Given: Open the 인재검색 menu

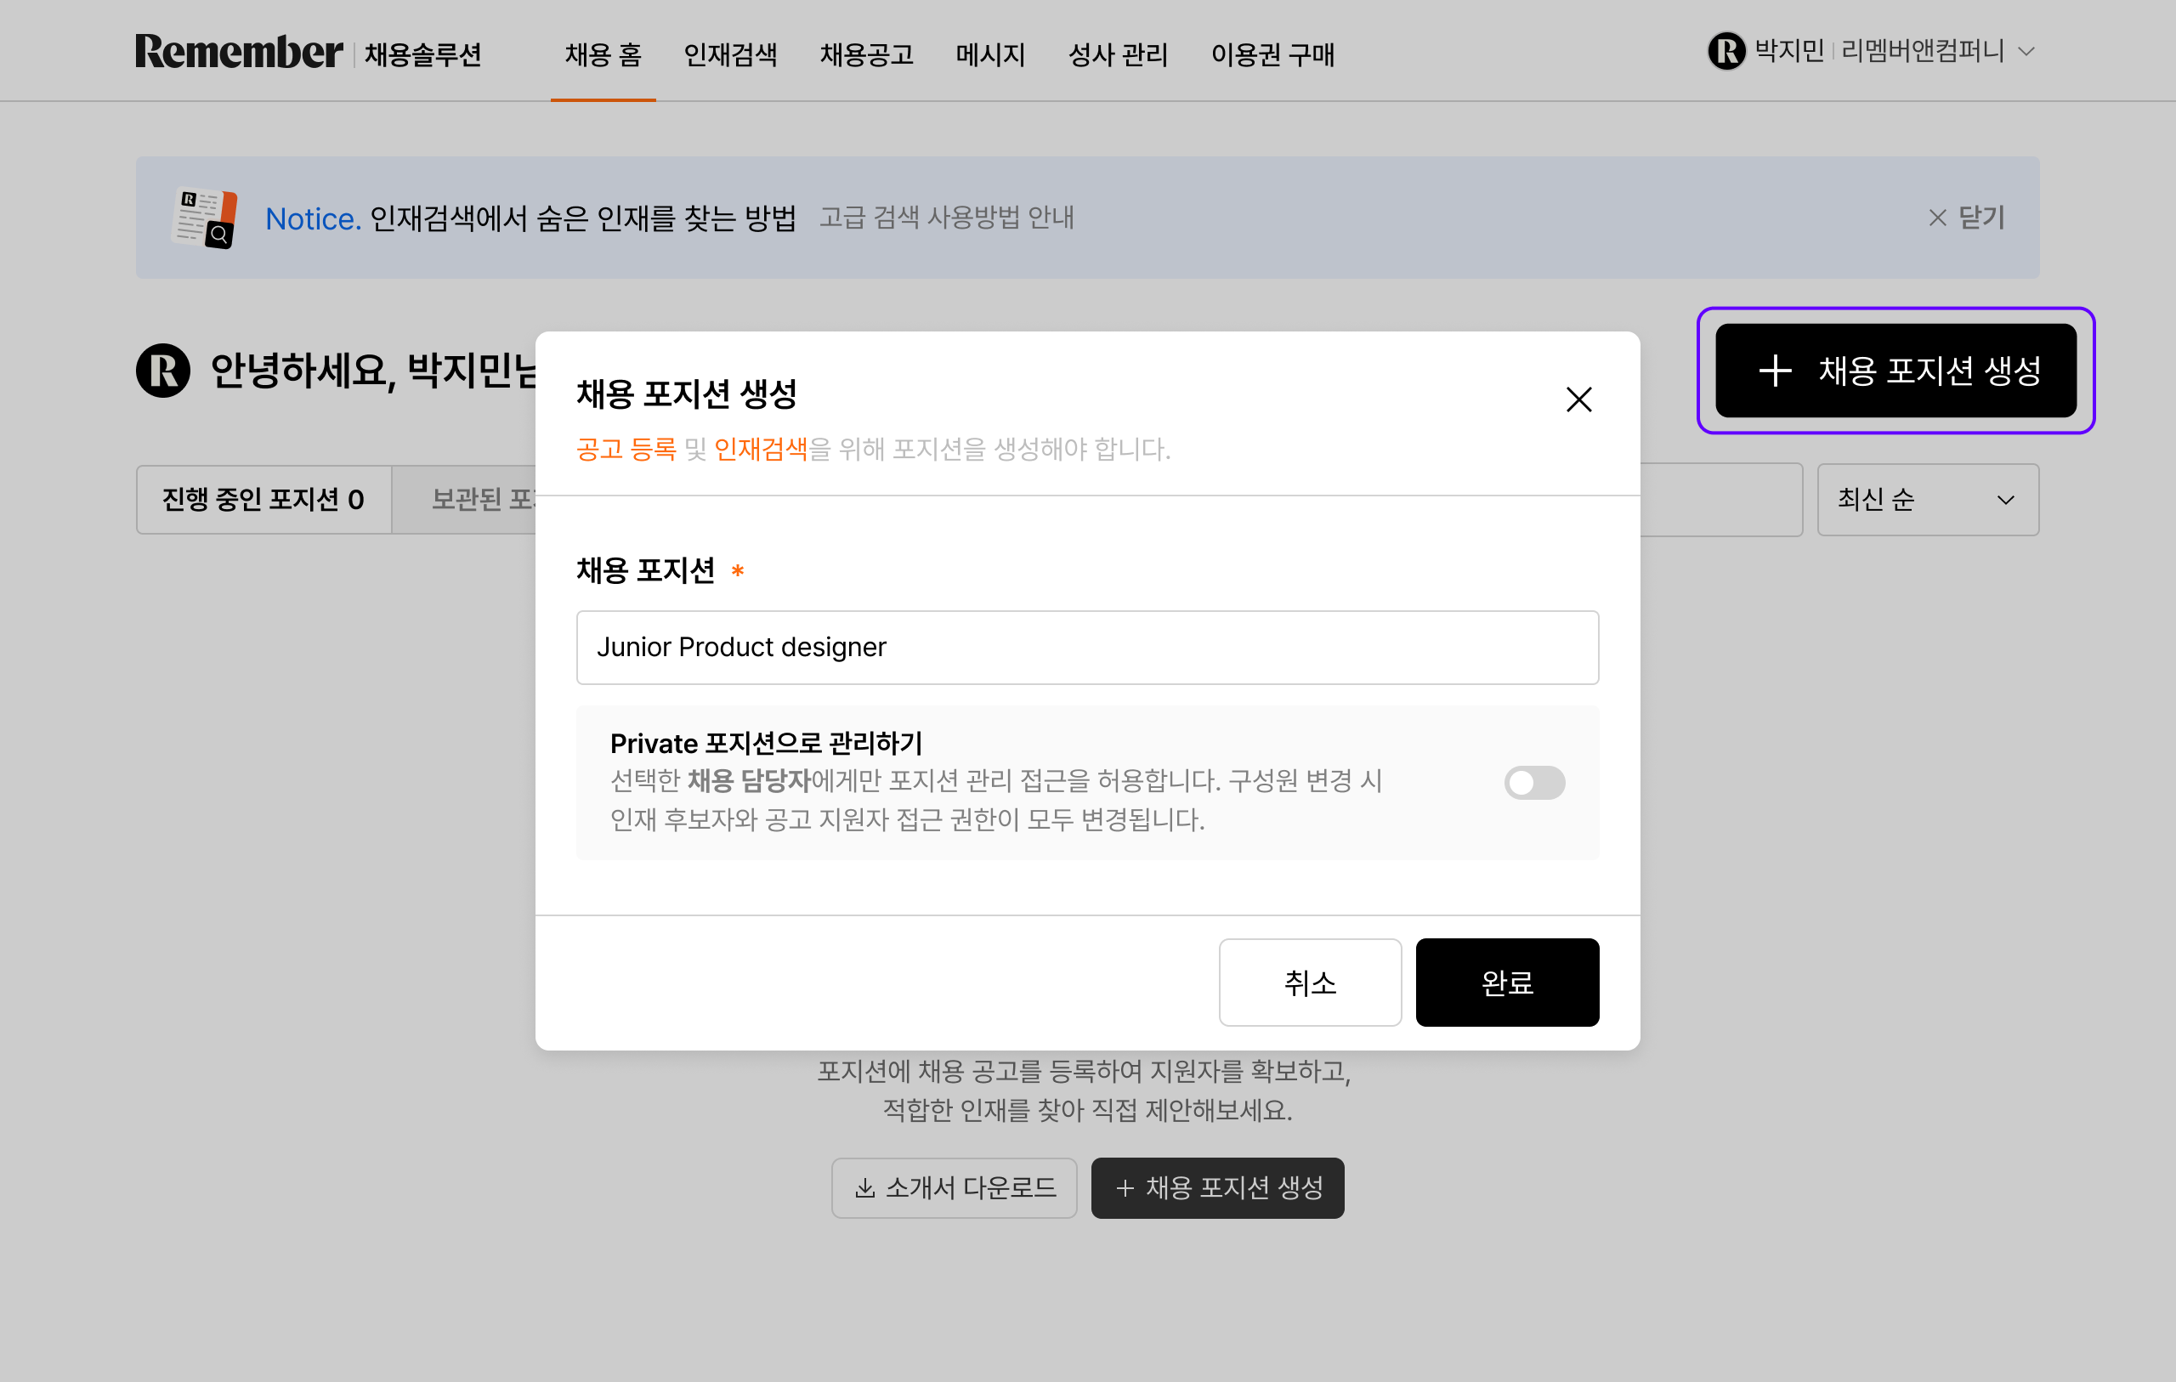Looking at the screenshot, I should [x=730, y=54].
